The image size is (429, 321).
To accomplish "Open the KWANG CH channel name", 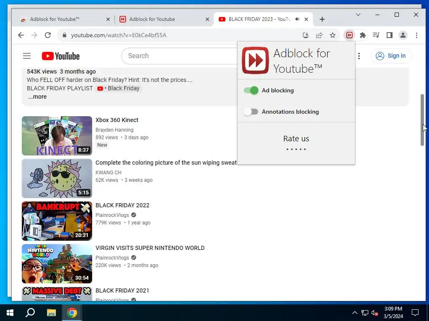I will 109,173.
